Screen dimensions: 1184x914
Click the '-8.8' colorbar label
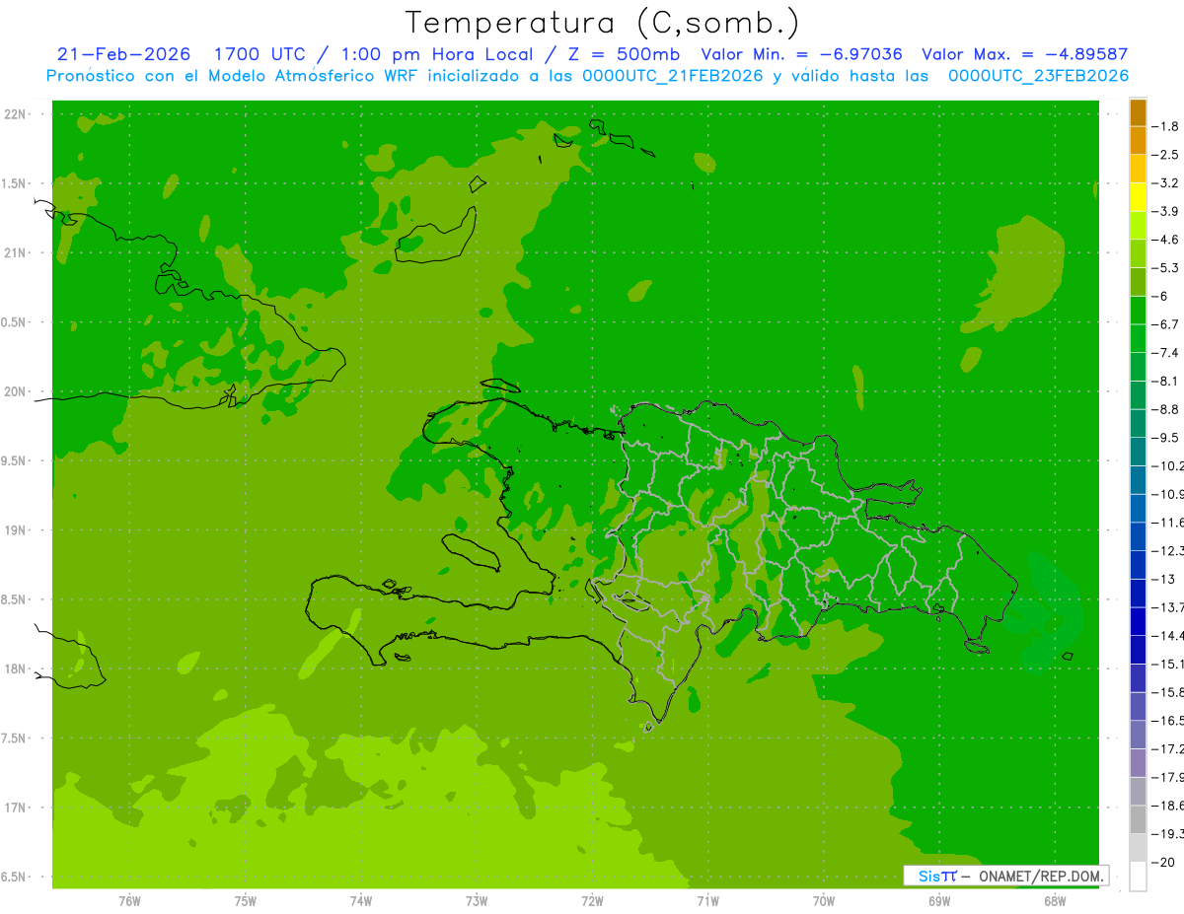[x=1167, y=409]
